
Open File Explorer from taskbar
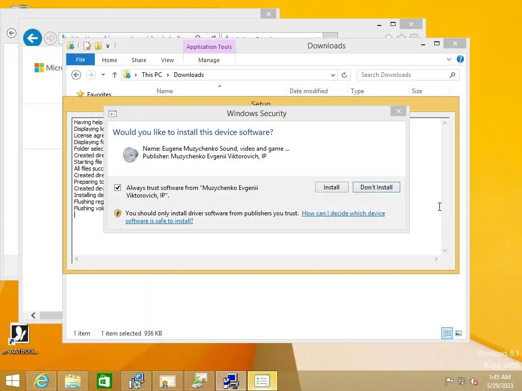pos(72,381)
